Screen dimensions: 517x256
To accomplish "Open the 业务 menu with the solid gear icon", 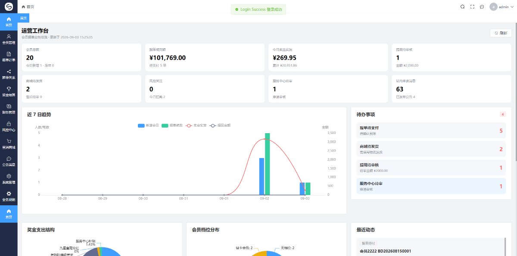I will point(9,196).
